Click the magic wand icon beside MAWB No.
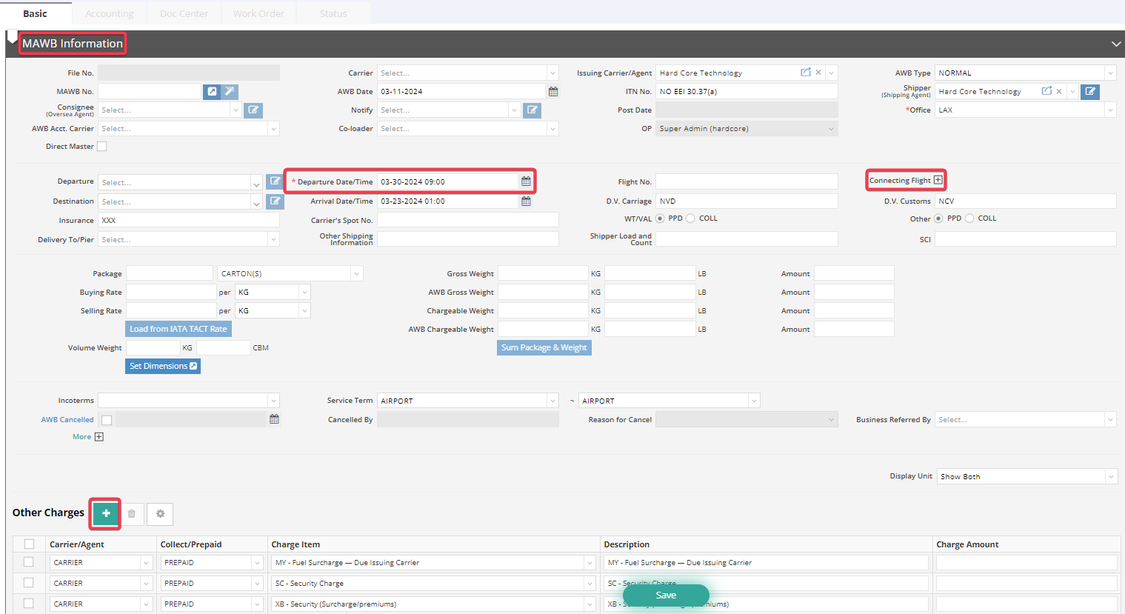The image size is (1125, 614). pyautogui.click(x=230, y=92)
